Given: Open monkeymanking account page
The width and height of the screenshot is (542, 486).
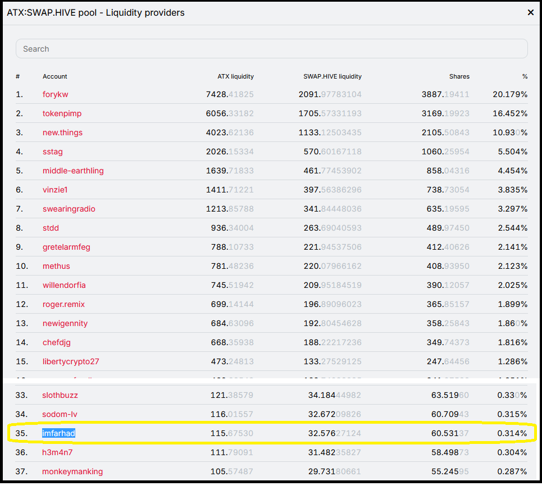Looking at the screenshot, I should (x=72, y=471).
